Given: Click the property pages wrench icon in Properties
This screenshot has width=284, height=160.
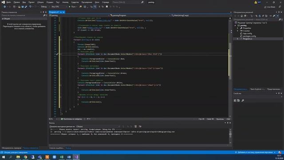Looking at the screenshot, I should [x=243, y=100].
